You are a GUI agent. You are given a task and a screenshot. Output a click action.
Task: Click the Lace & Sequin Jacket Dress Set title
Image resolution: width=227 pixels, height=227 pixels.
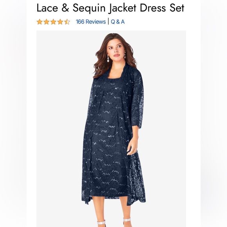click(x=110, y=8)
